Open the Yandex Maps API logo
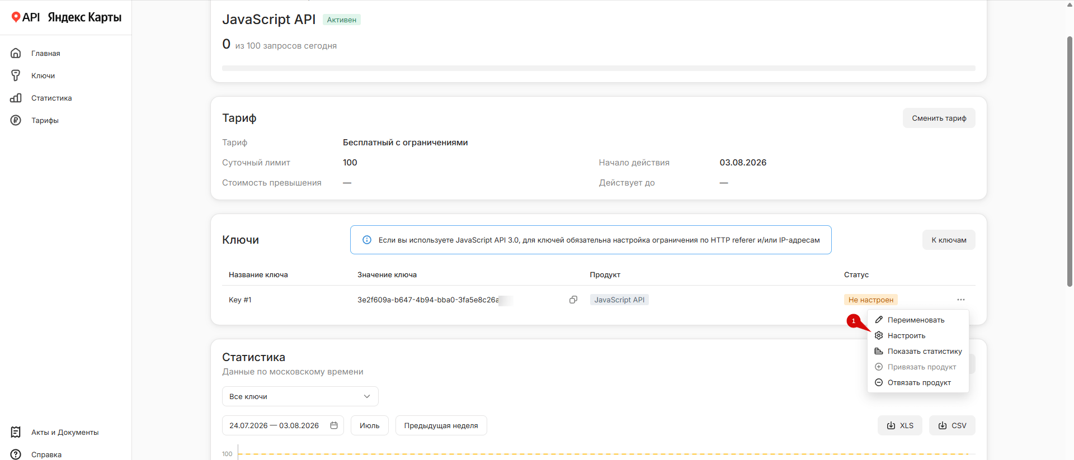 (x=66, y=17)
